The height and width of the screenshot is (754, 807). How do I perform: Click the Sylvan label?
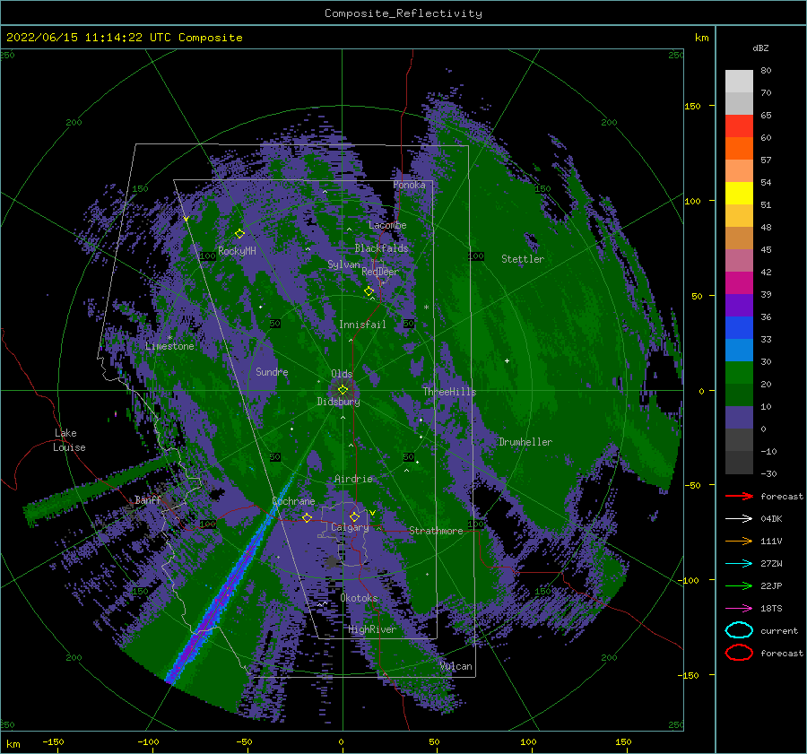pos(343,264)
